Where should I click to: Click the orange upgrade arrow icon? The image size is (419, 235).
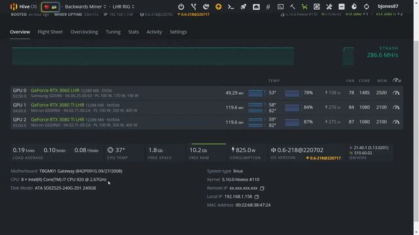click(x=218, y=7)
